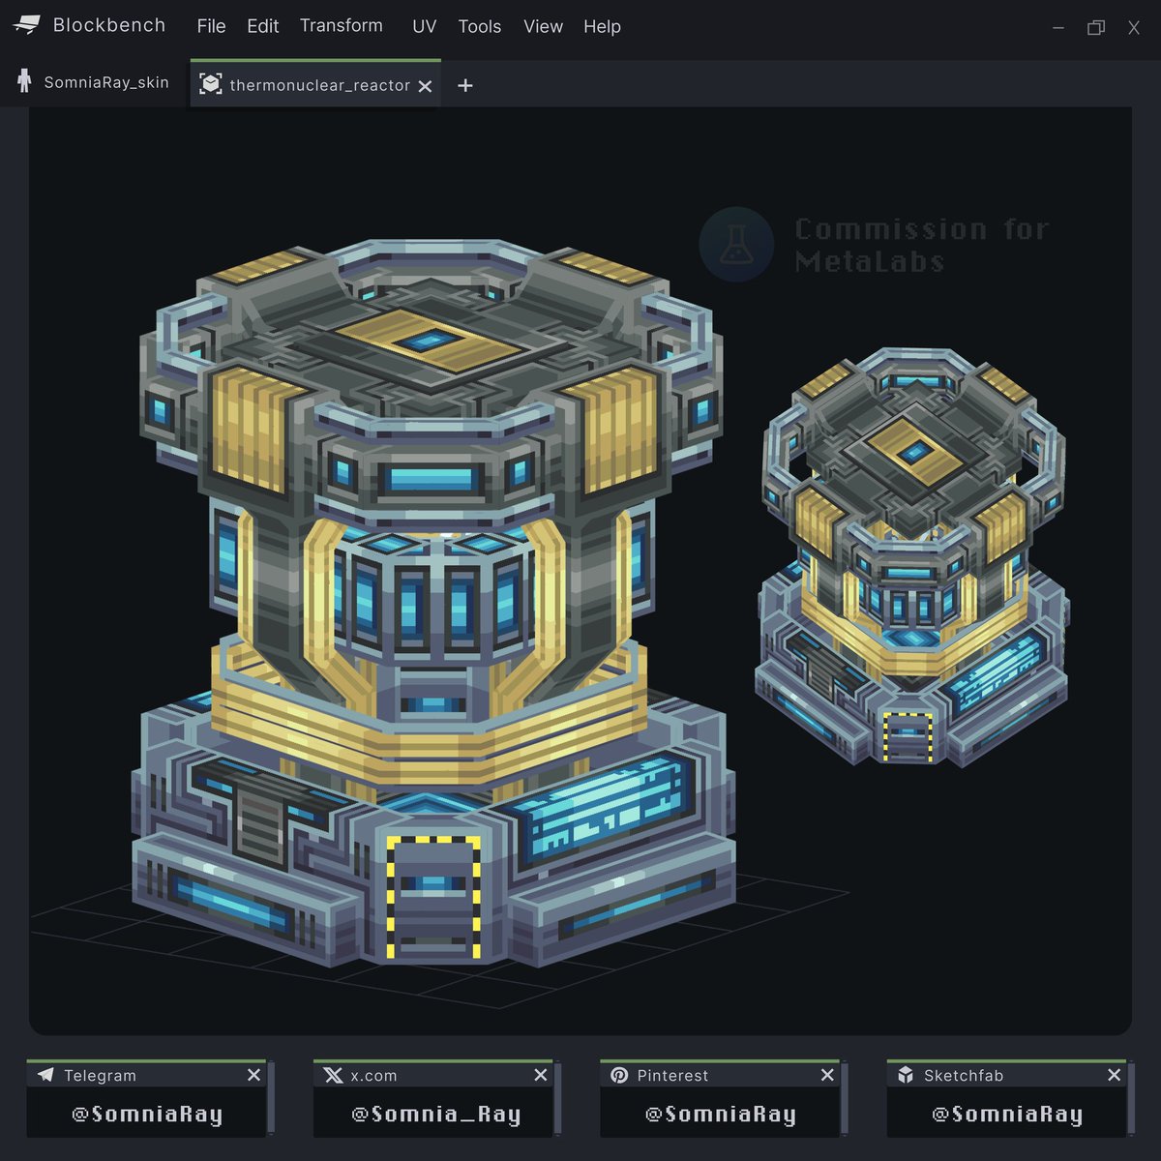Click the Blockbench title text

click(x=109, y=25)
